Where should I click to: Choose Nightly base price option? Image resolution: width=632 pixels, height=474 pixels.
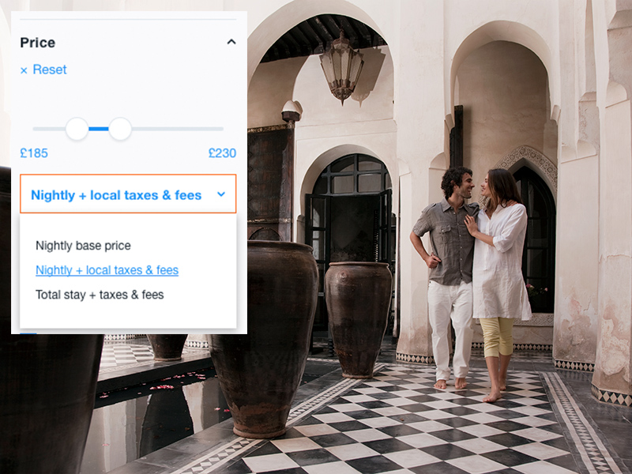point(83,246)
